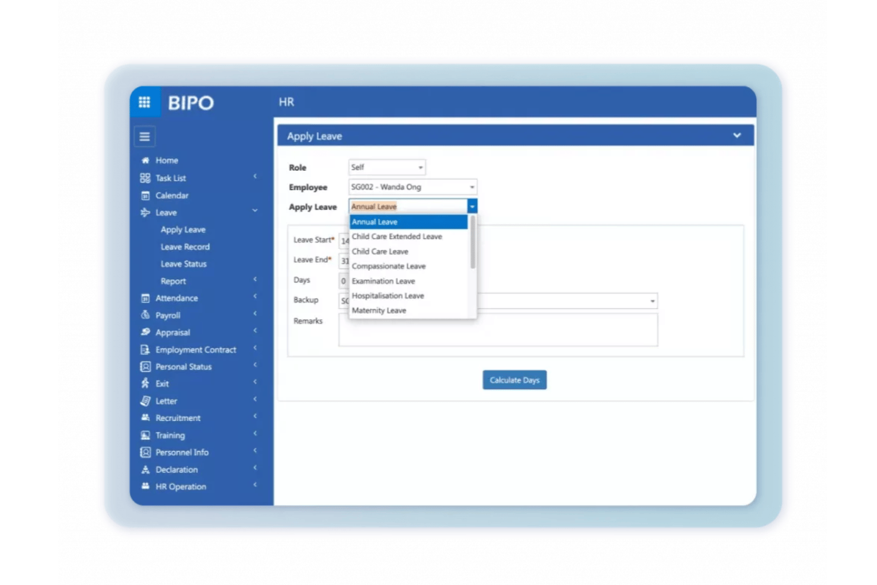The width and height of the screenshot is (877, 585).
Task: Click the leave-type list scrollbar
Action: 473,242
